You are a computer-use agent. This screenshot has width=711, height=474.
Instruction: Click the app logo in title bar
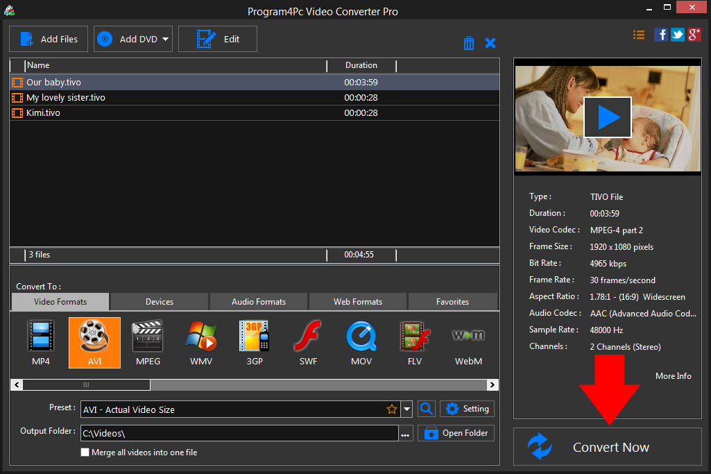click(x=9, y=10)
